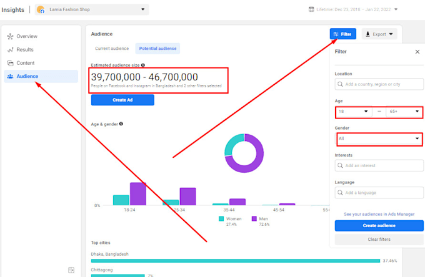The width and height of the screenshot is (425, 277).
Task: Click the search icon in Location field
Action: [340, 84]
